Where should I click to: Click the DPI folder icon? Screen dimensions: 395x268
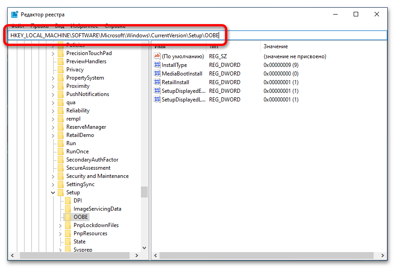(x=68, y=201)
